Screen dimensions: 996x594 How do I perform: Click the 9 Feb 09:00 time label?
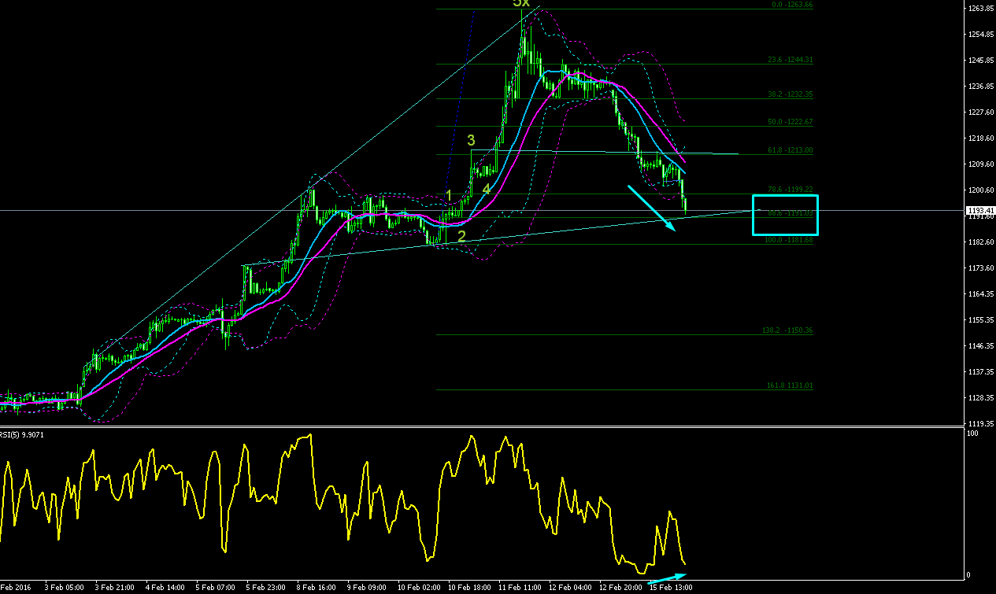(x=366, y=587)
